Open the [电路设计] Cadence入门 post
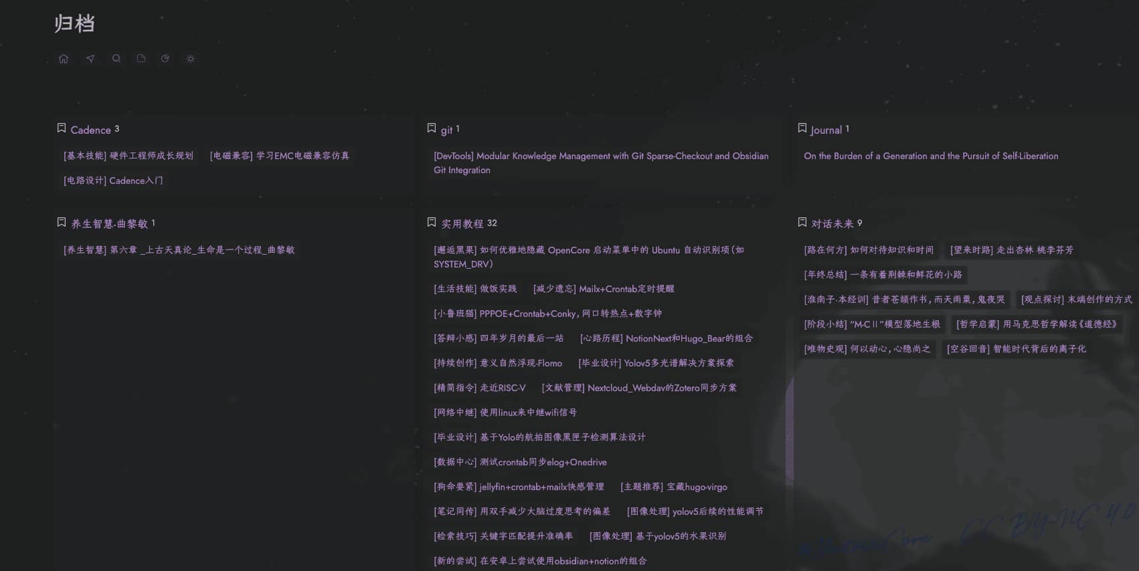 tap(113, 181)
